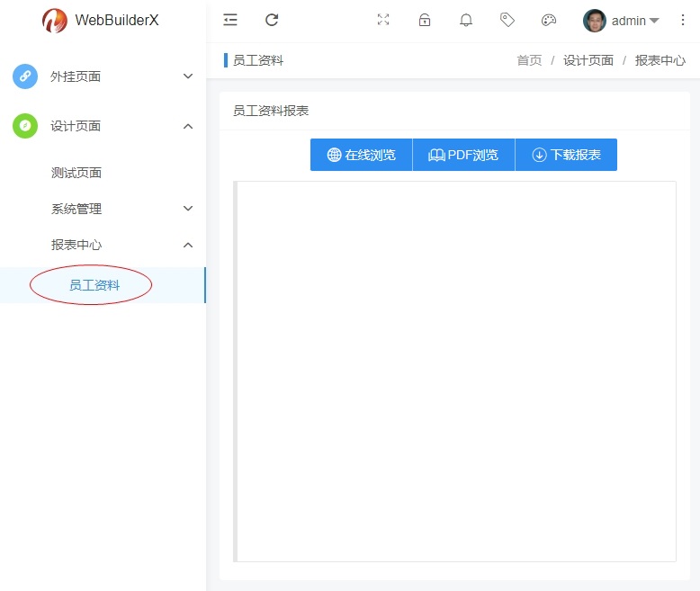Click the green compass icon for 设计页面
The height and width of the screenshot is (591, 700).
[x=25, y=126]
